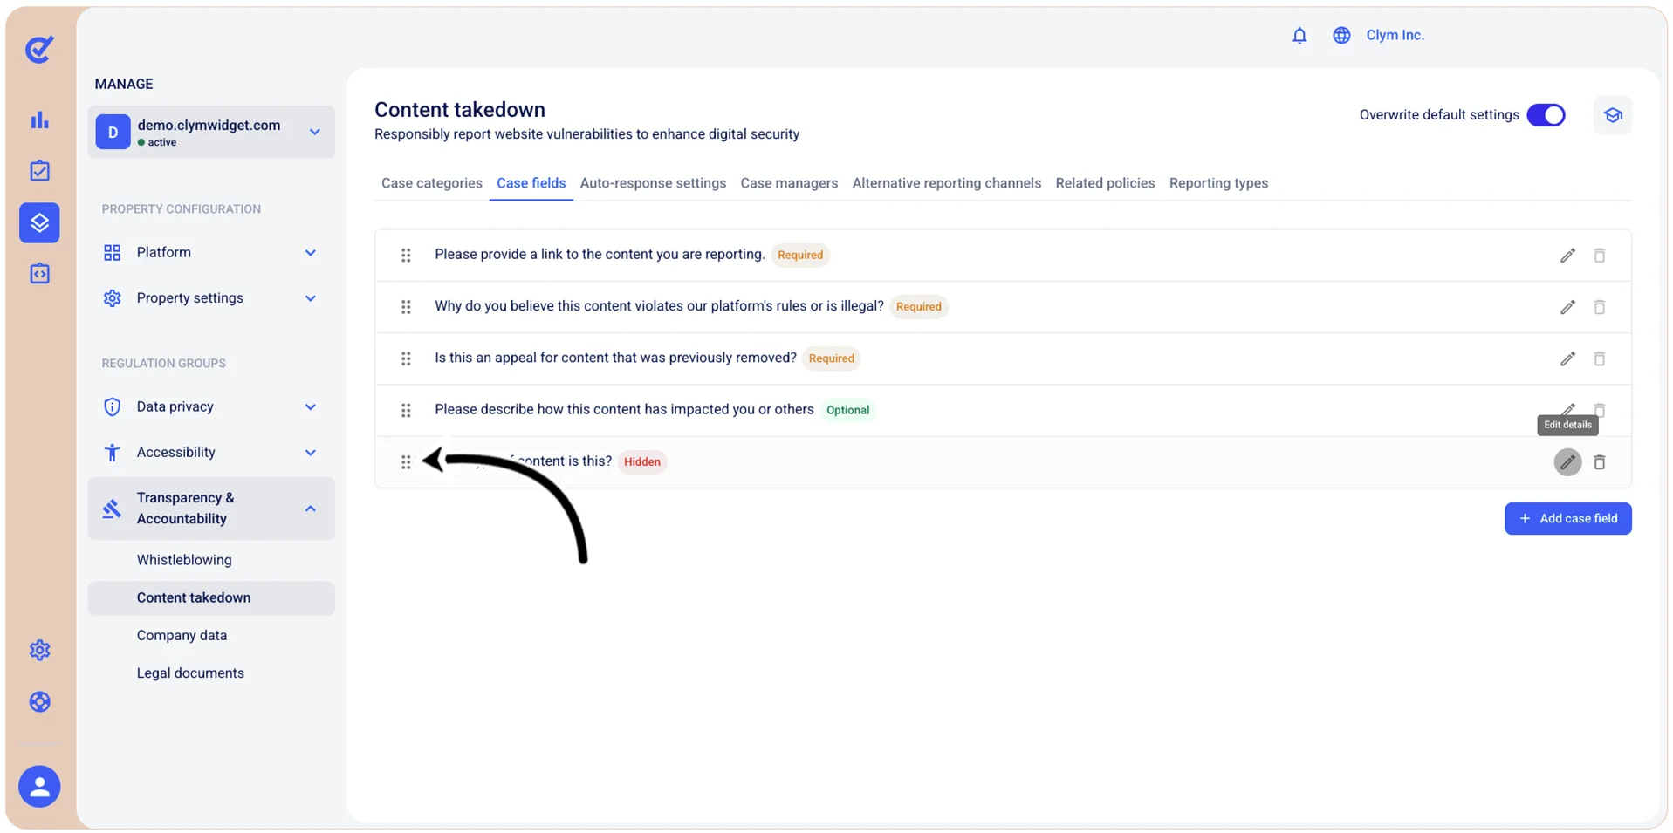Click the support lifebuoy sidebar icon

[x=39, y=702]
